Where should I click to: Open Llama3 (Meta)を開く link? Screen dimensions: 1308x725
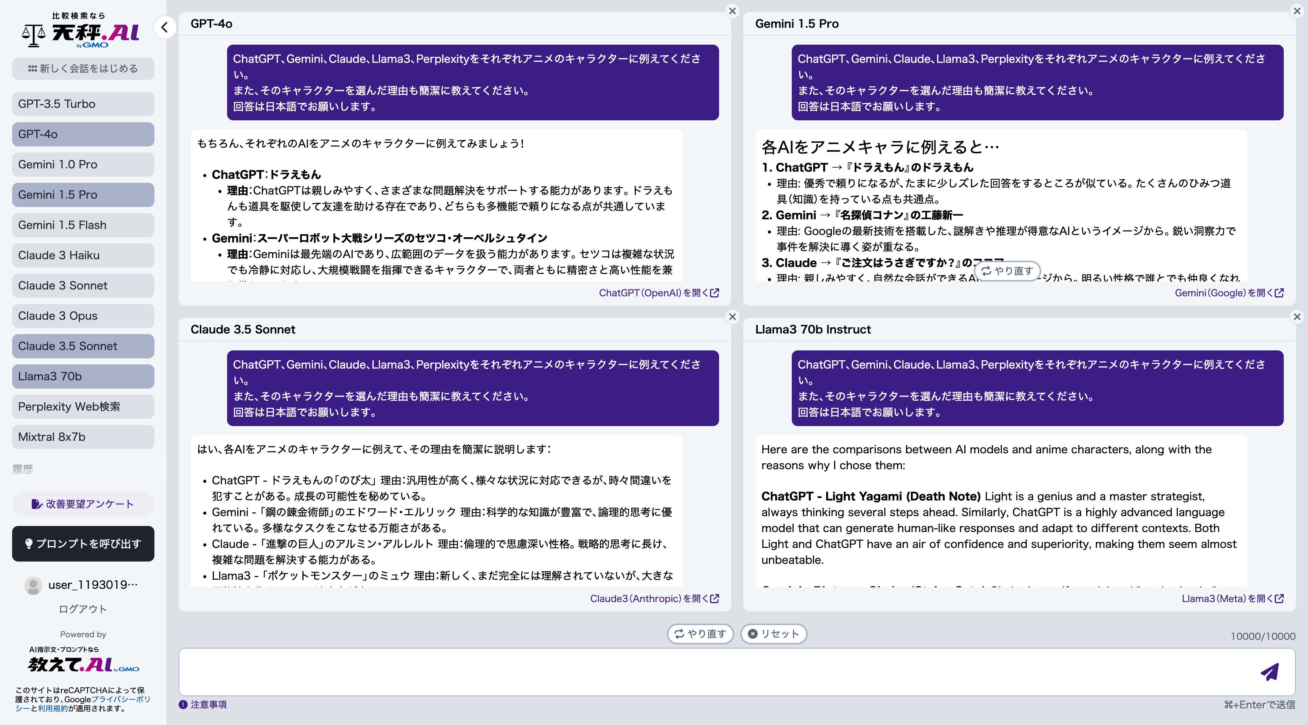[1232, 599]
